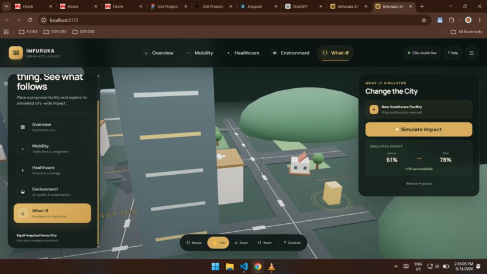Viewport: 487px width, 274px height.
Task: Open Environment air quality sidebar item
Action: [53, 192]
